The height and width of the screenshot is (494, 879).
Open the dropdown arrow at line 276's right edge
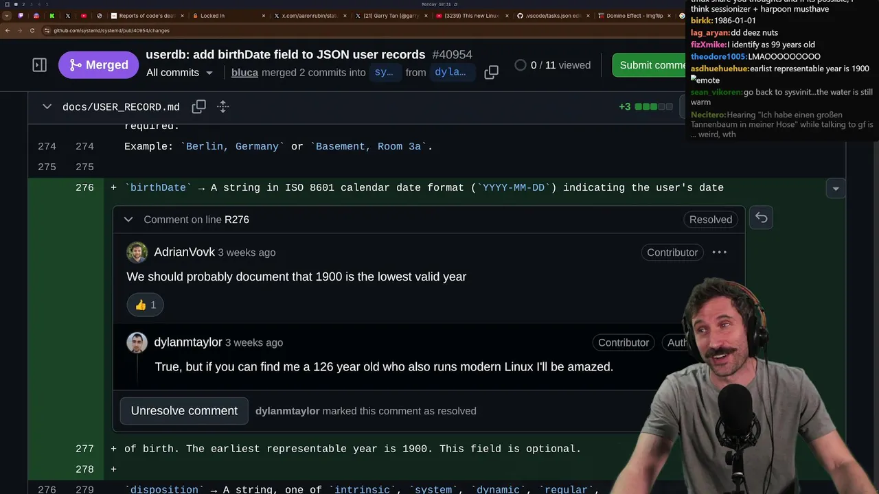(x=836, y=188)
